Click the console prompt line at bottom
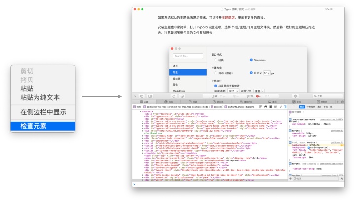The image size is (355, 201). click(x=238, y=184)
